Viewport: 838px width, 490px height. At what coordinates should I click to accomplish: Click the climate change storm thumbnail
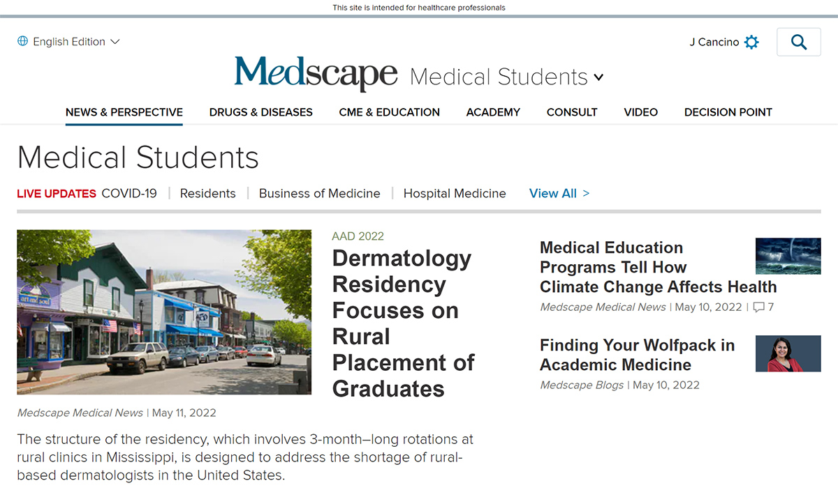(788, 255)
